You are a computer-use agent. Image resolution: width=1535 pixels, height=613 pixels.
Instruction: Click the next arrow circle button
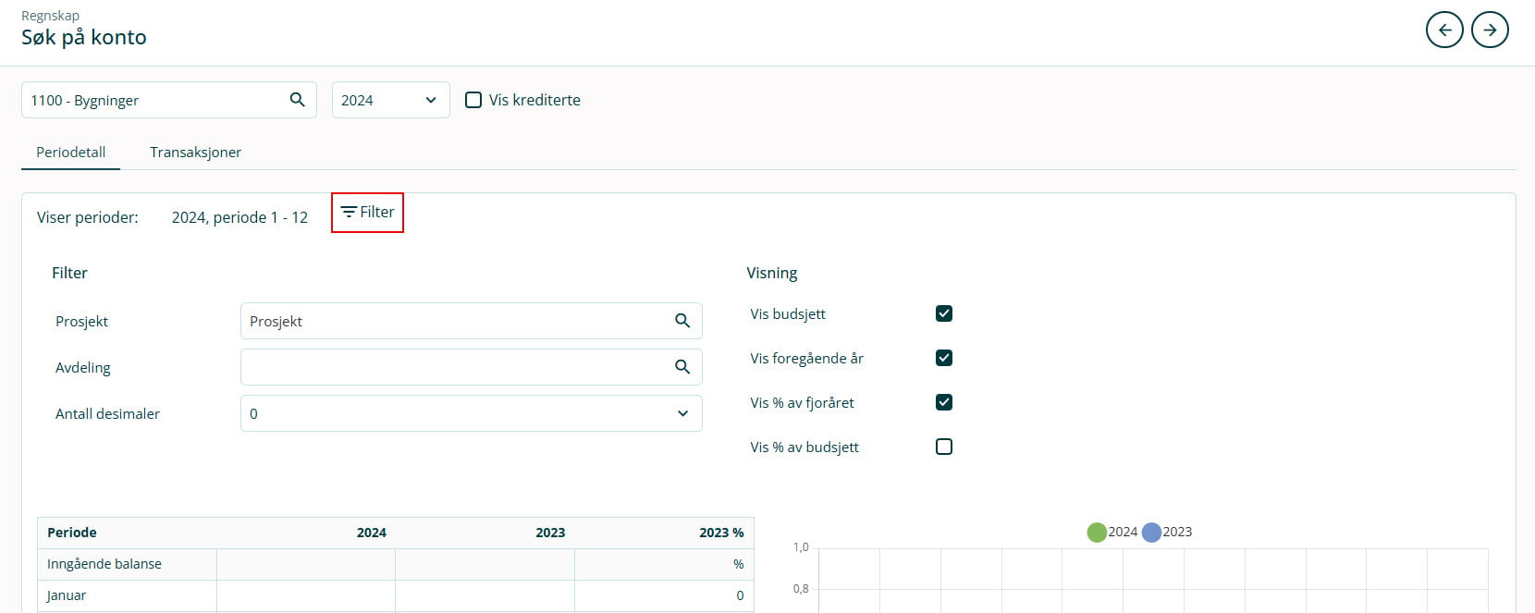(x=1490, y=30)
